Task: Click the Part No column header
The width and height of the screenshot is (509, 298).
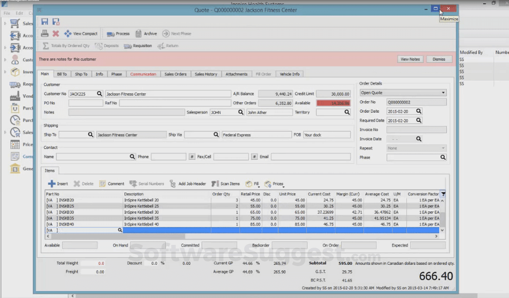Action: click(x=84, y=194)
